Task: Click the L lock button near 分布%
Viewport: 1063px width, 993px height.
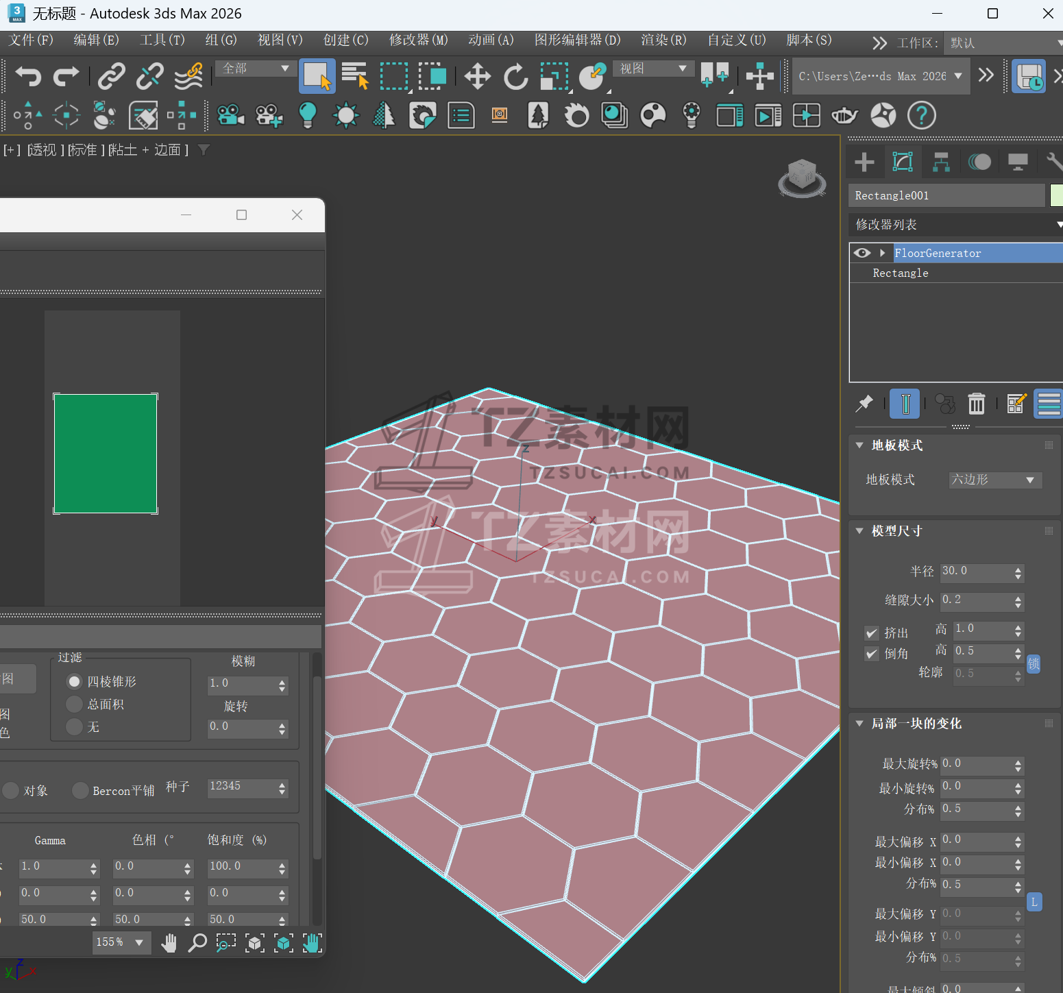Action: point(1034,902)
